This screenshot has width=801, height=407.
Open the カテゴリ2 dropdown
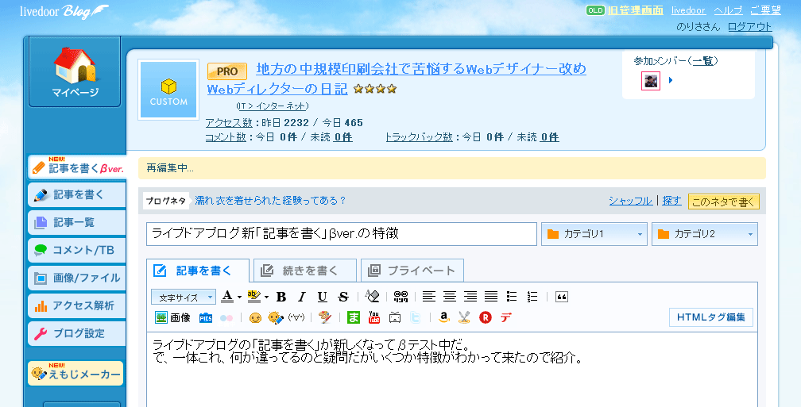704,233
